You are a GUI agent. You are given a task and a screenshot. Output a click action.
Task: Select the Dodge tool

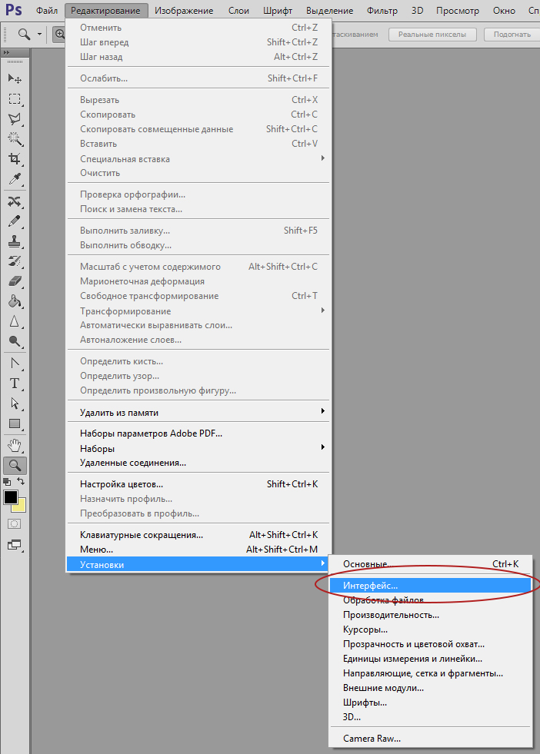[15, 341]
